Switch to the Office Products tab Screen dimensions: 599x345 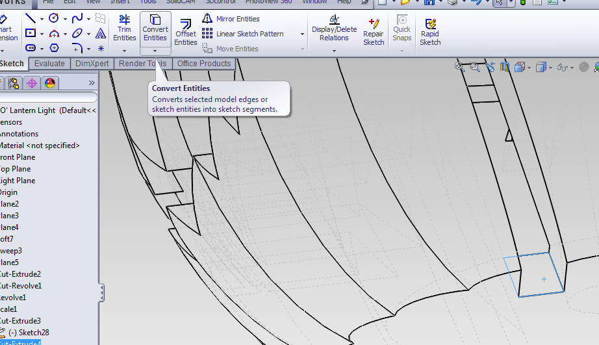coord(204,64)
